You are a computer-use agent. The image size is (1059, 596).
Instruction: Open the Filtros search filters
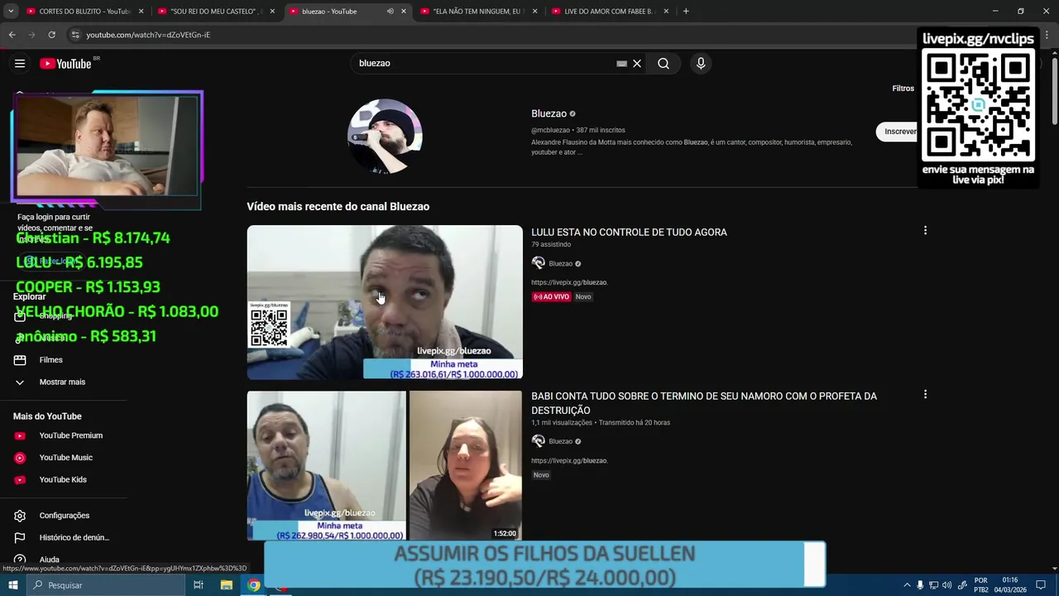pyautogui.click(x=903, y=89)
